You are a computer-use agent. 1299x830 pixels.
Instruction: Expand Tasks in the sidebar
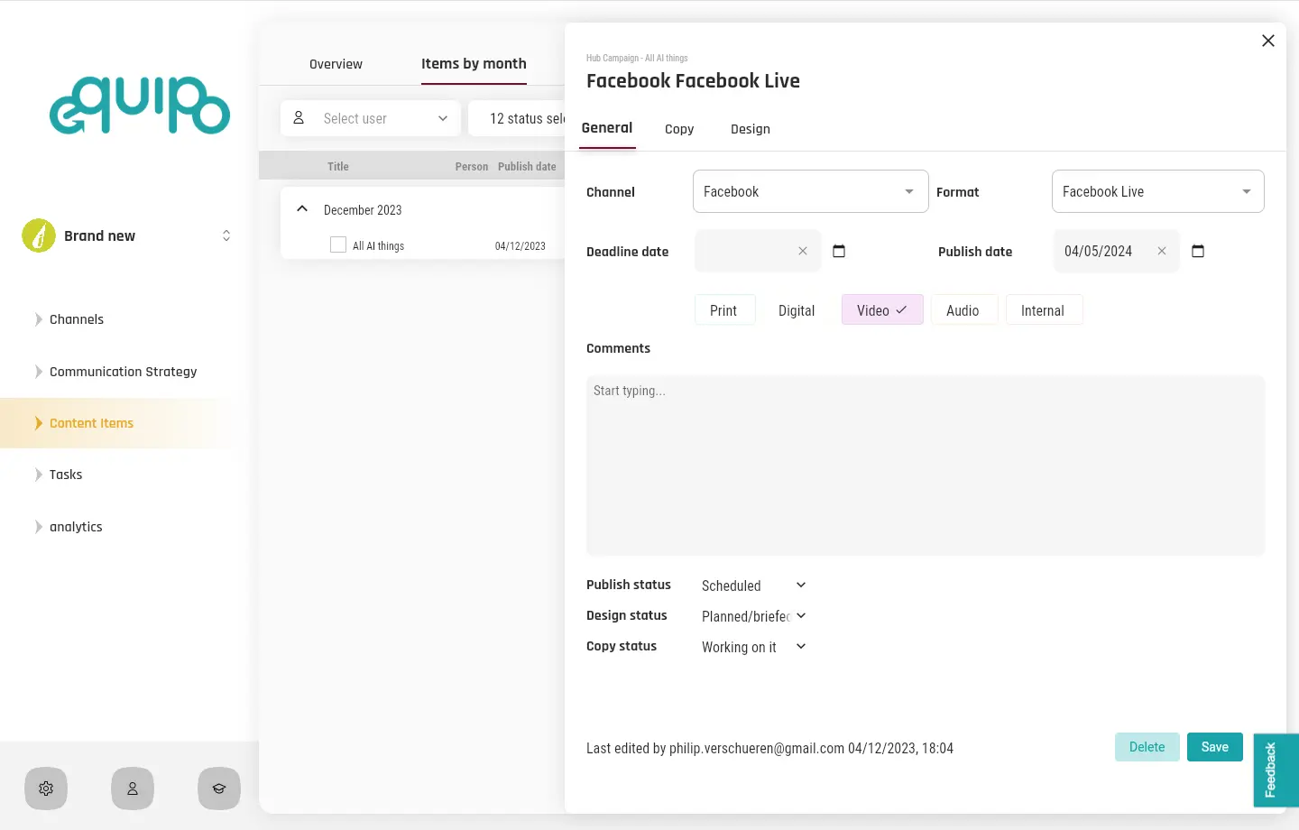point(38,475)
